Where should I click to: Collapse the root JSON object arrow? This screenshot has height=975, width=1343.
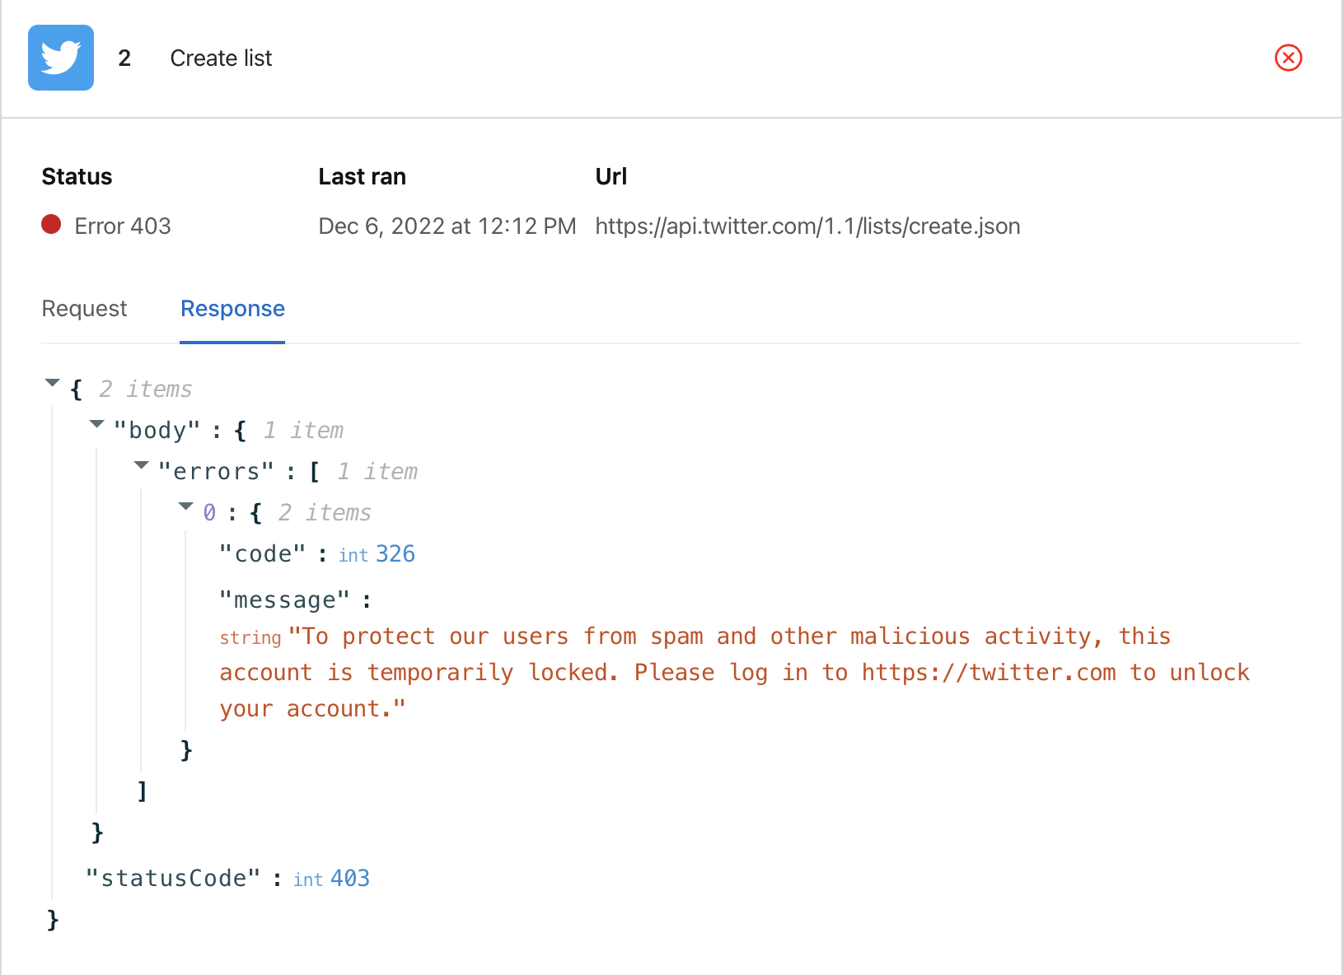point(53,383)
